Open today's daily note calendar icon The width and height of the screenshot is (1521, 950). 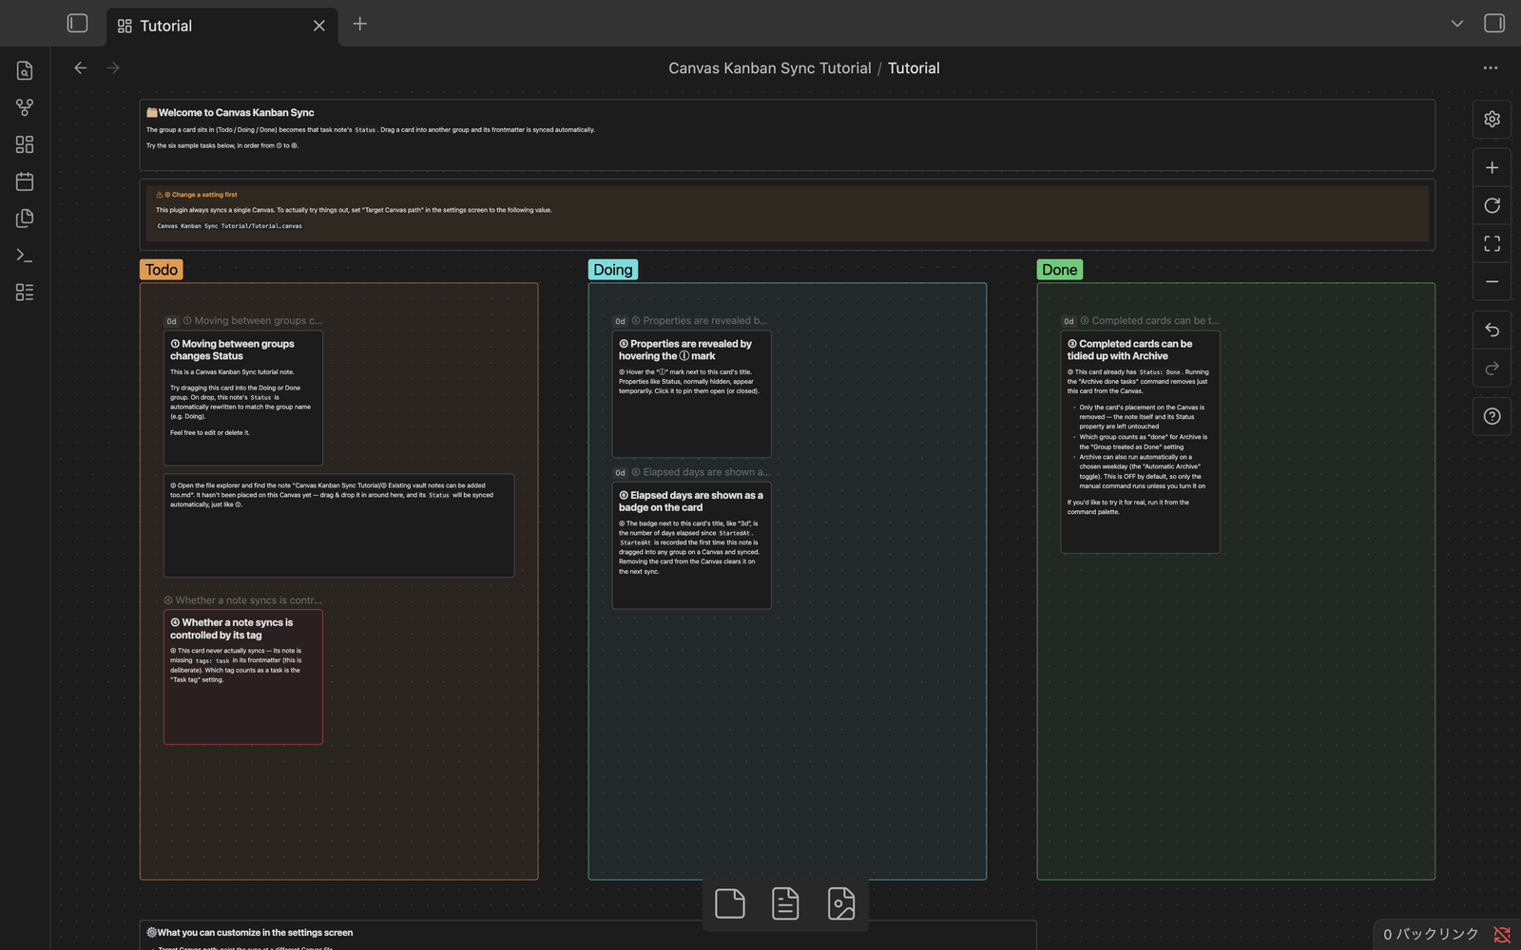pyautogui.click(x=25, y=181)
